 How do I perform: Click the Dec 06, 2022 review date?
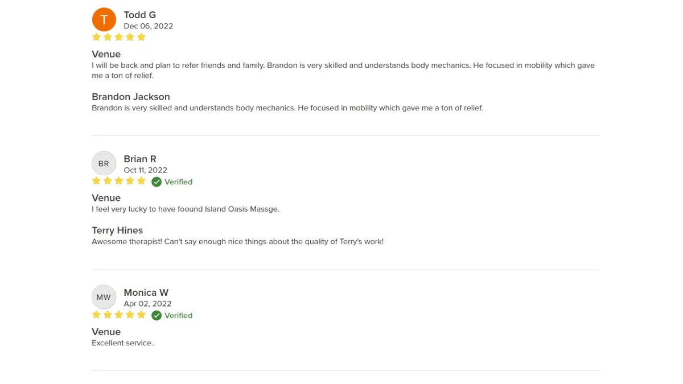pos(149,26)
